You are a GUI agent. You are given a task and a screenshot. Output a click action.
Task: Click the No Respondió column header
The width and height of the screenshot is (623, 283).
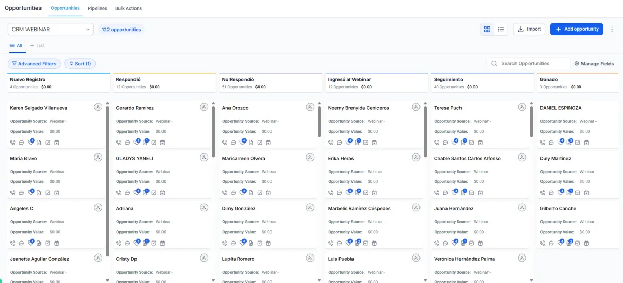click(270, 83)
